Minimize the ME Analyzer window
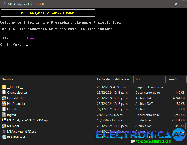This screenshot has height=145, width=187. click(x=152, y=4)
